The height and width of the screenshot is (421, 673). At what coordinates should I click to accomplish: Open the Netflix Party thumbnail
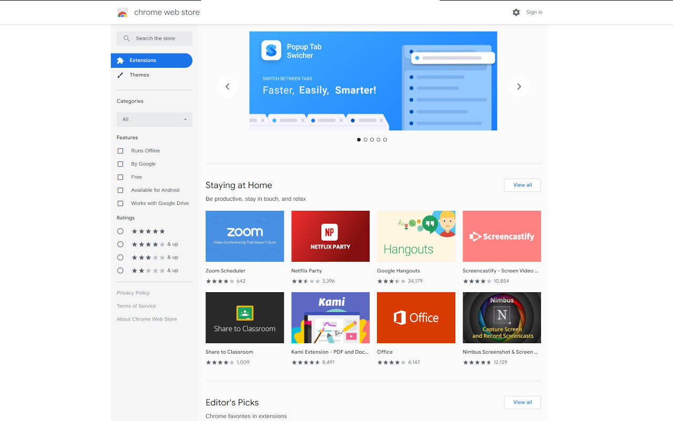330,236
